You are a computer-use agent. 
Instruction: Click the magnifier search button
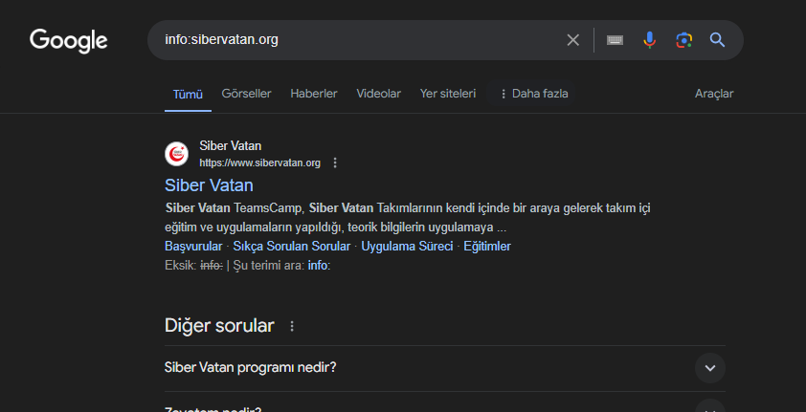717,40
